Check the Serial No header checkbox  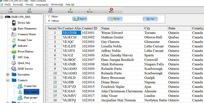(47, 28)
